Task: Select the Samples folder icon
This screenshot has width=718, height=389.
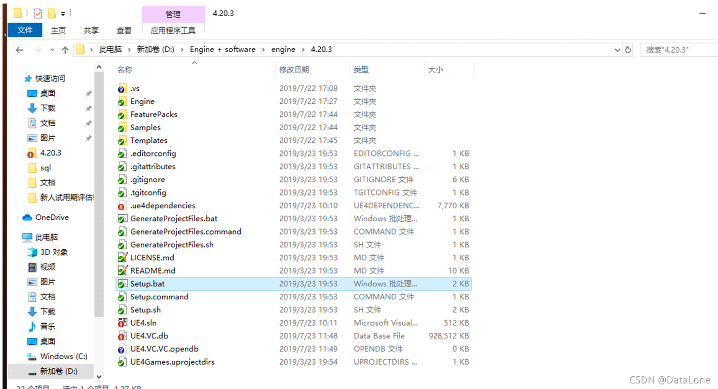Action: (x=122, y=128)
